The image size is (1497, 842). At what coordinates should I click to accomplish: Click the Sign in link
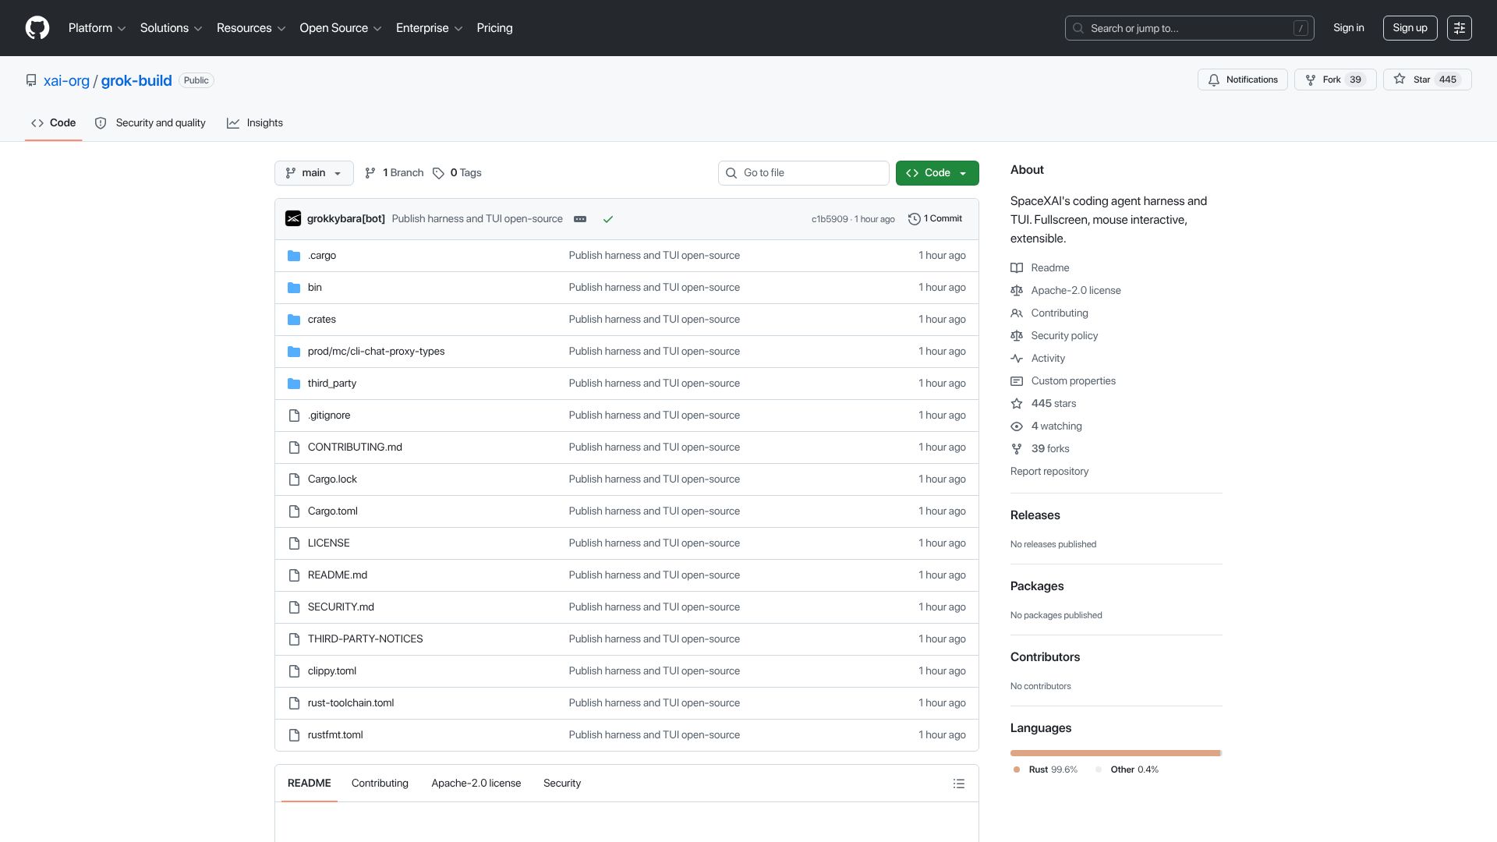point(1349,28)
